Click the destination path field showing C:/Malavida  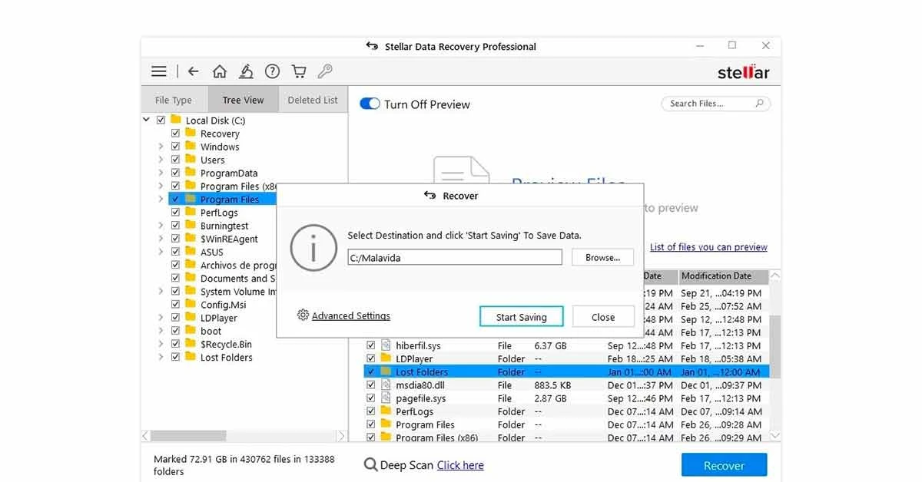point(454,256)
